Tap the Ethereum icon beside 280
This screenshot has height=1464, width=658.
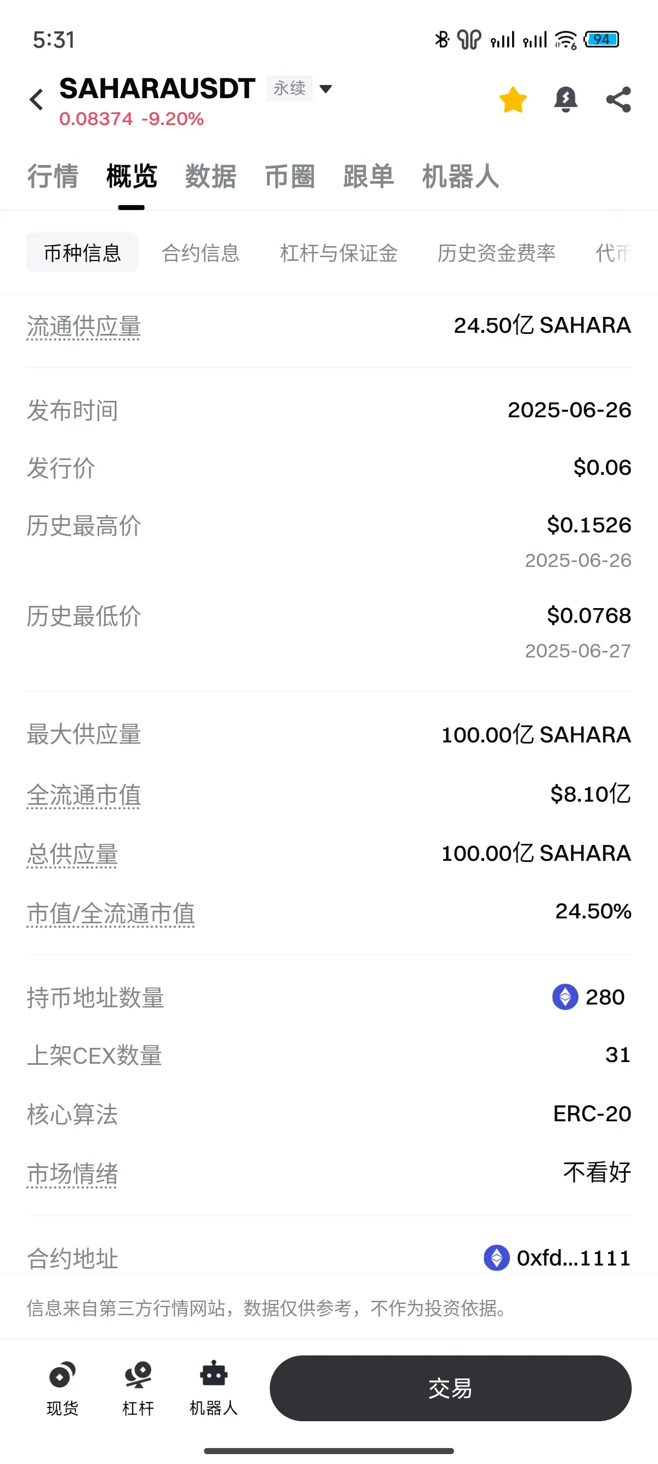pyautogui.click(x=565, y=997)
